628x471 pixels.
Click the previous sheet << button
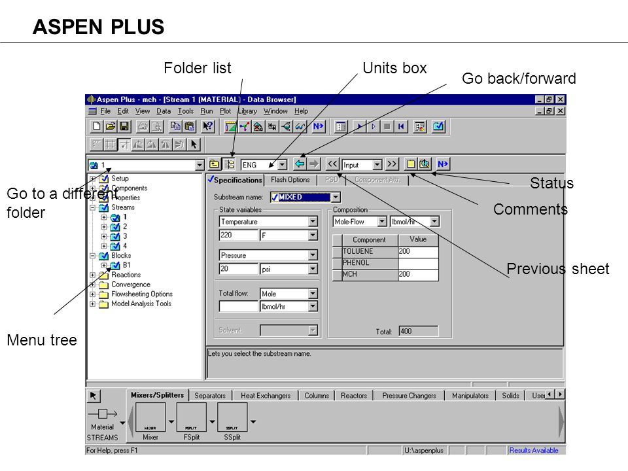[332, 164]
